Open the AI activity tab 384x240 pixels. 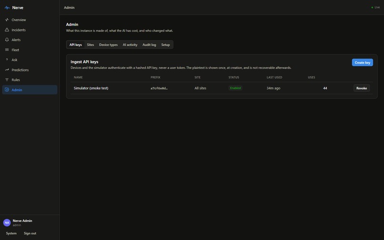pos(130,45)
